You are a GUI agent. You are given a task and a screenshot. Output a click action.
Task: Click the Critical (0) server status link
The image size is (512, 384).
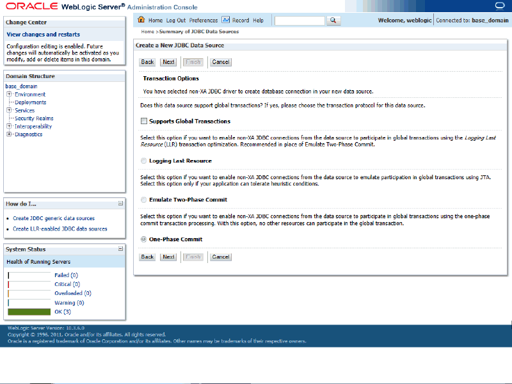click(x=67, y=284)
